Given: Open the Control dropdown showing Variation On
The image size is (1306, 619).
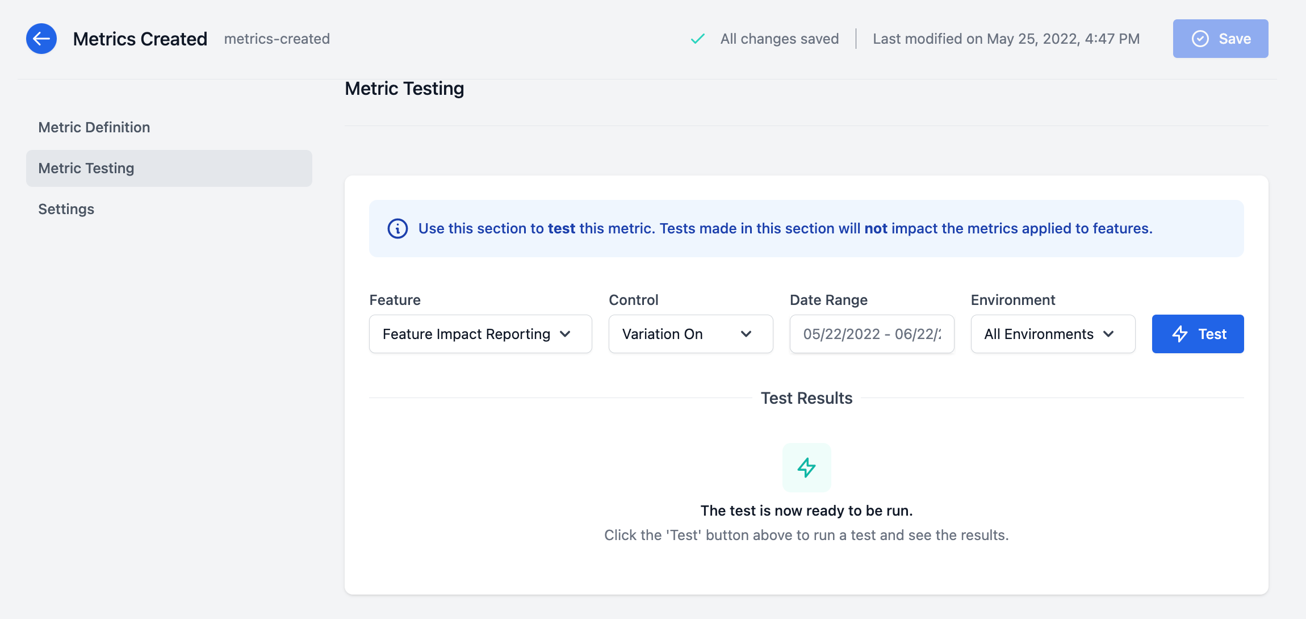Looking at the screenshot, I should pyautogui.click(x=690, y=334).
